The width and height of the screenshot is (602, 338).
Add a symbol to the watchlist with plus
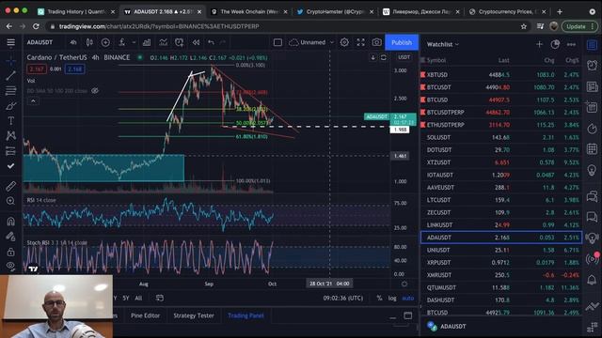(539, 44)
